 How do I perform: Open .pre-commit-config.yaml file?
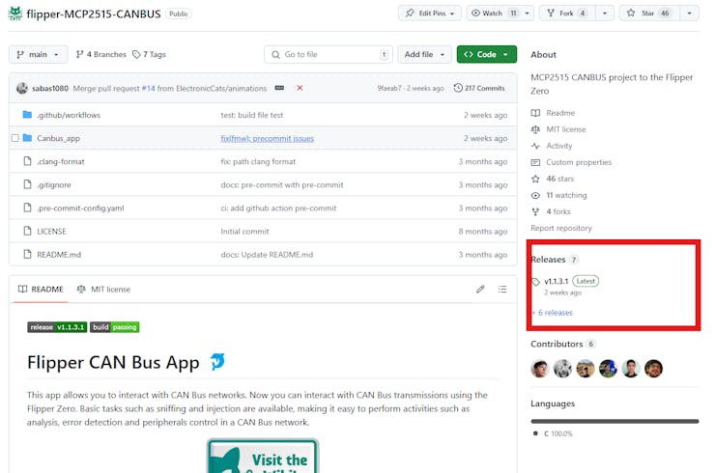coord(80,208)
